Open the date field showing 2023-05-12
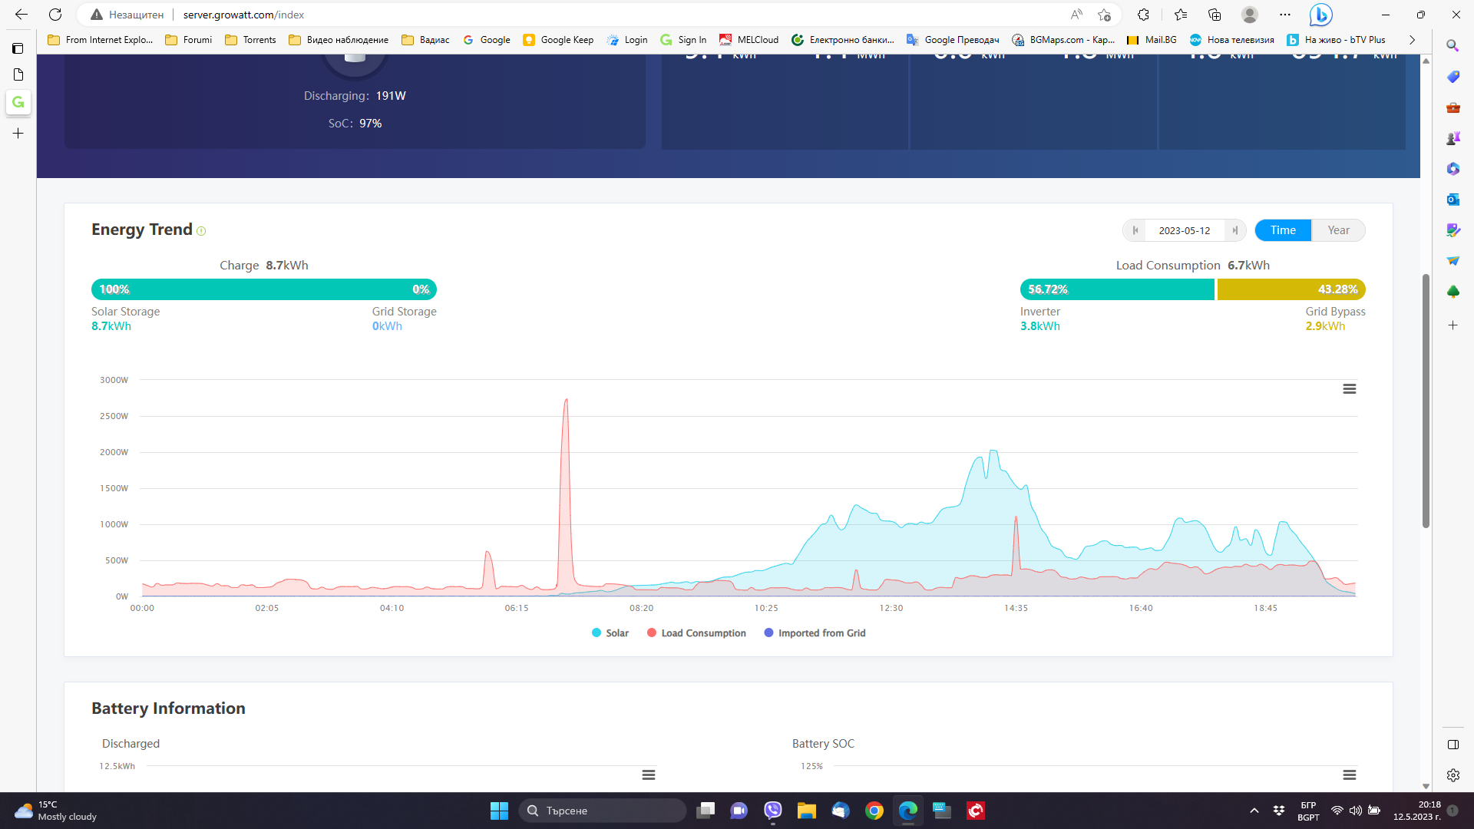 (x=1184, y=230)
